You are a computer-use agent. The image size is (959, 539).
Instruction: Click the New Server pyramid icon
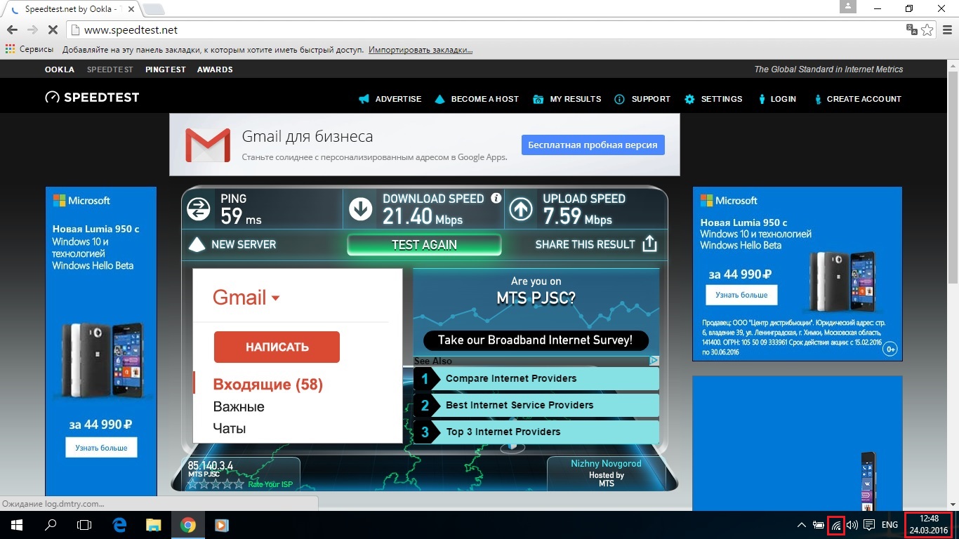click(197, 244)
